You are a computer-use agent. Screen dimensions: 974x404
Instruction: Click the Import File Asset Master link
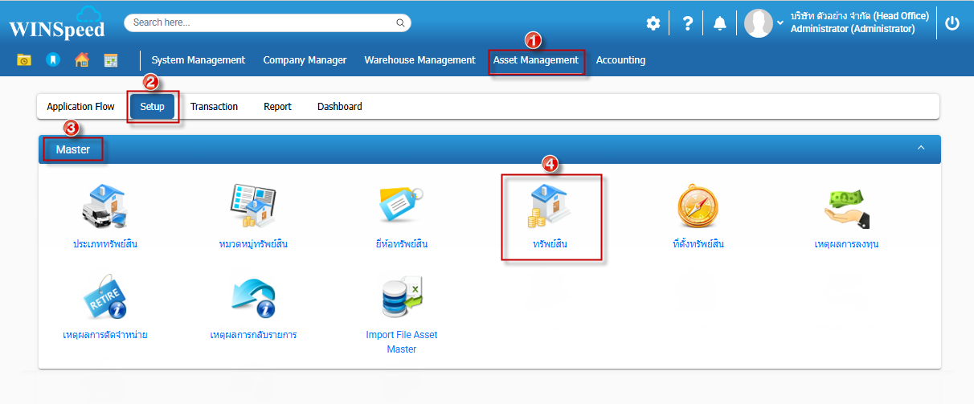tap(401, 342)
